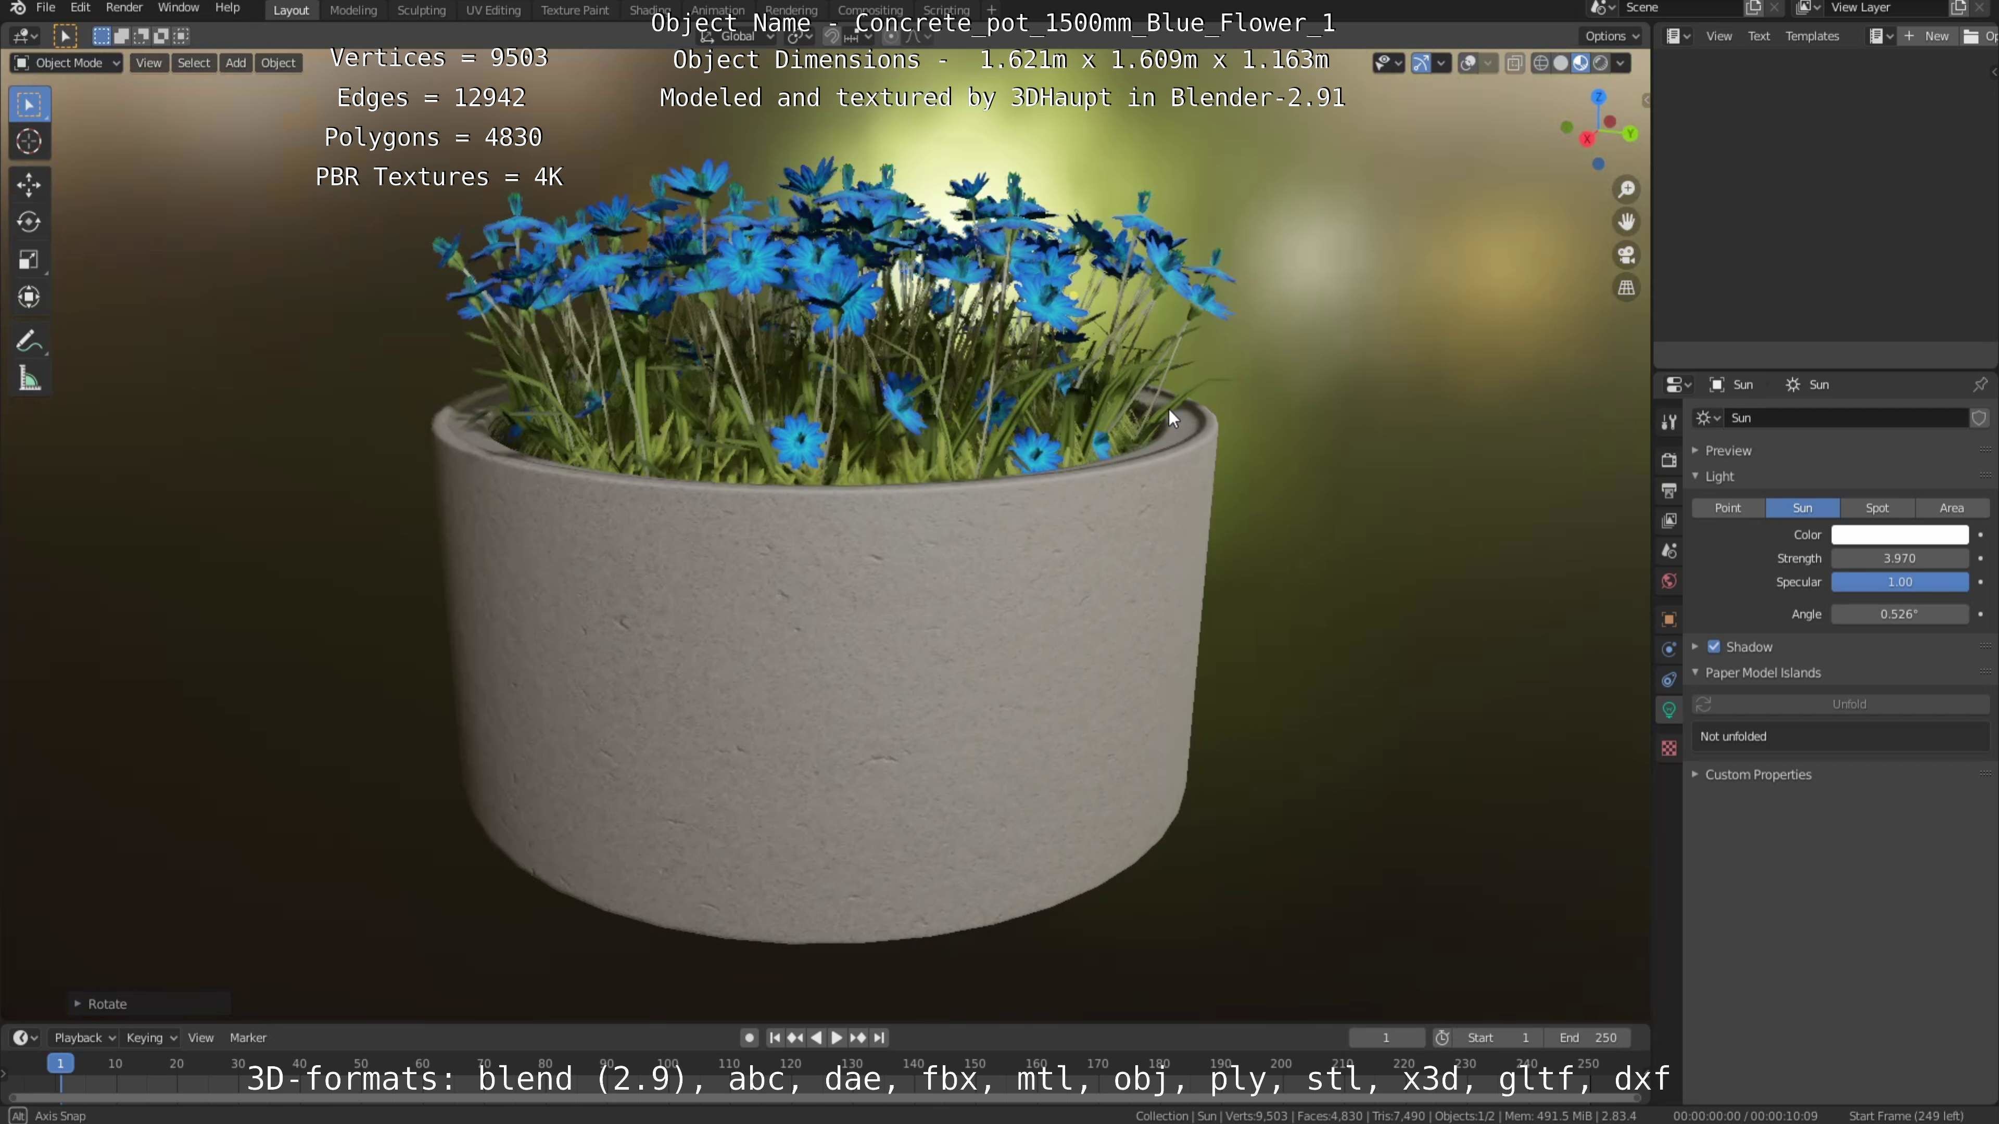Collapse the Light panel
The width and height of the screenshot is (1999, 1124).
coord(1719,476)
